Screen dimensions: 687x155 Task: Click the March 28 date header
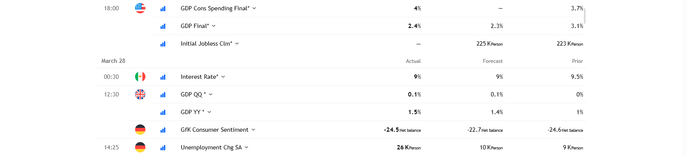tap(113, 61)
